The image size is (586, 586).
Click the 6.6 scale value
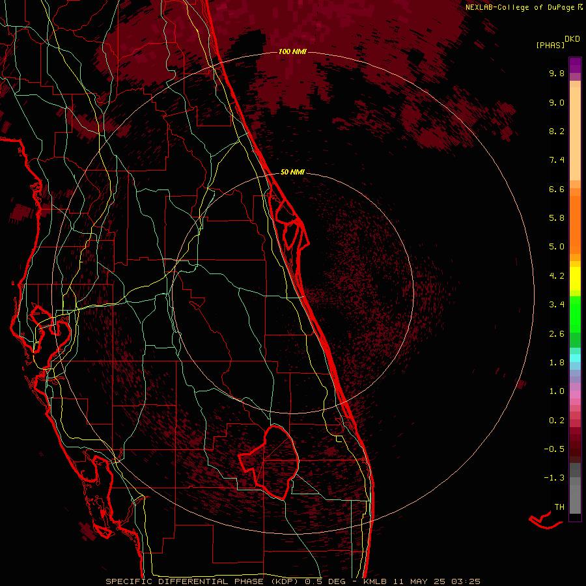tap(557, 189)
